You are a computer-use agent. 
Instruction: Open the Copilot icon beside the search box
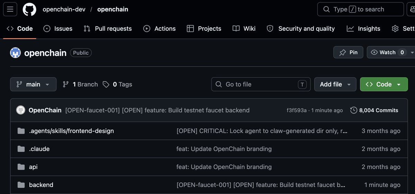pyautogui.click(x=412, y=9)
